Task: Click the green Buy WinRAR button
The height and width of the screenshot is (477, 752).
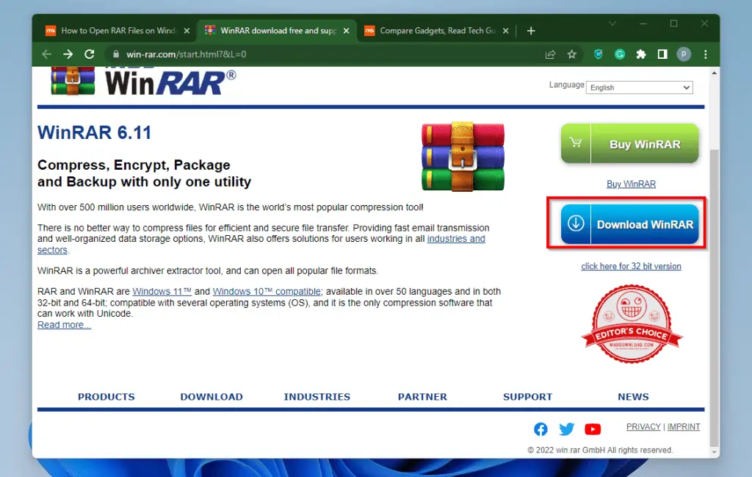Action: [x=629, y=143]
